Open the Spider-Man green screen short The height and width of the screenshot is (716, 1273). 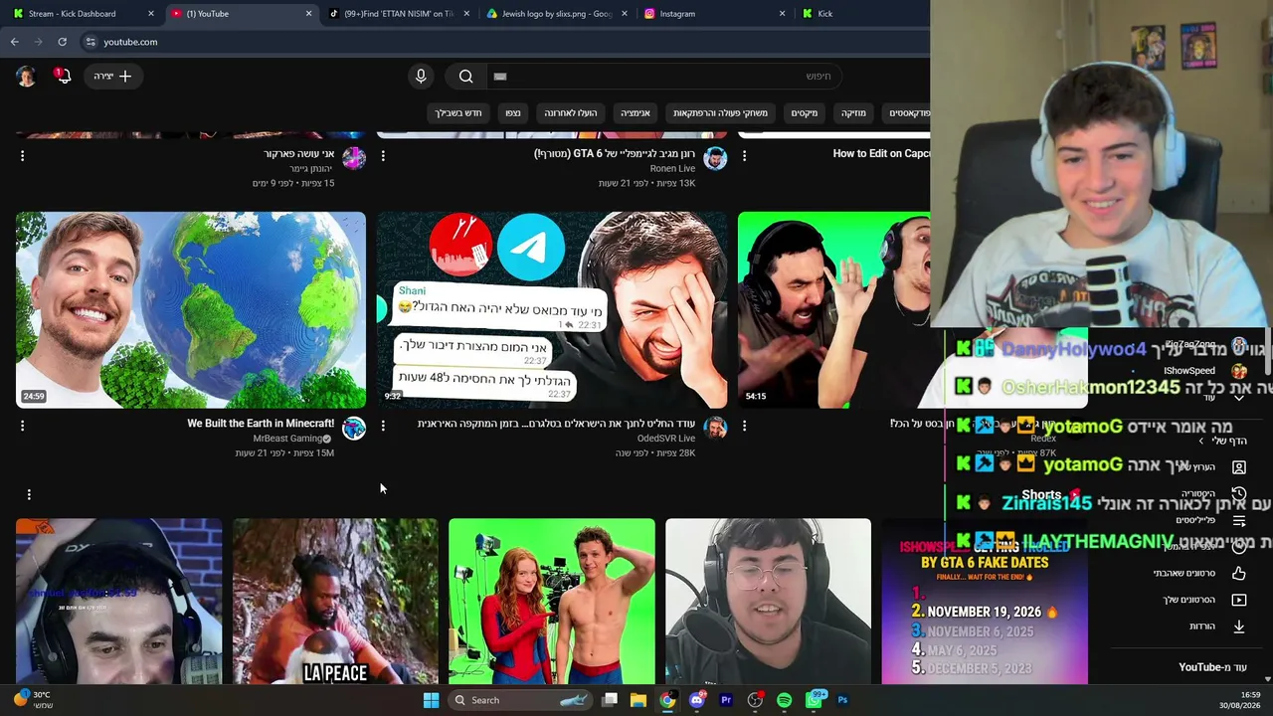pos(552,602)
